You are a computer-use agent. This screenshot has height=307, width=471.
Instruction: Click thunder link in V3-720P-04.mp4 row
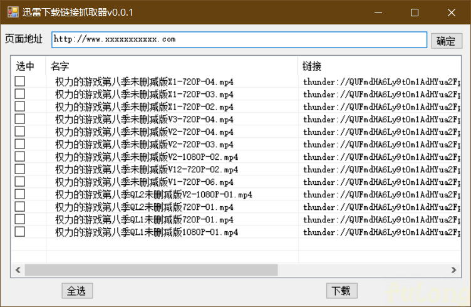pos(382,119)
